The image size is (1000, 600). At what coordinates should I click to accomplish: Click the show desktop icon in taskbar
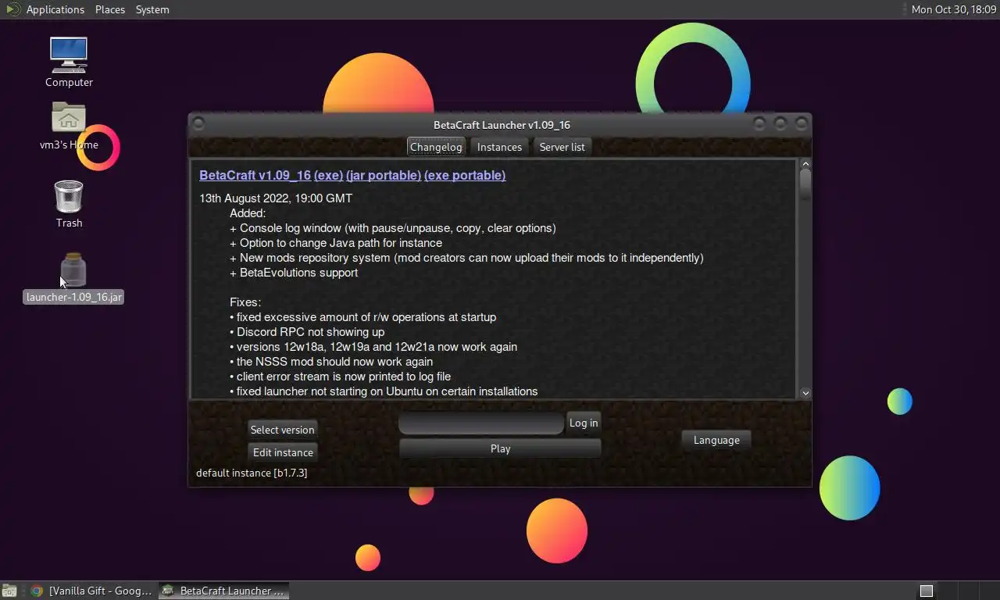(9, 591)
